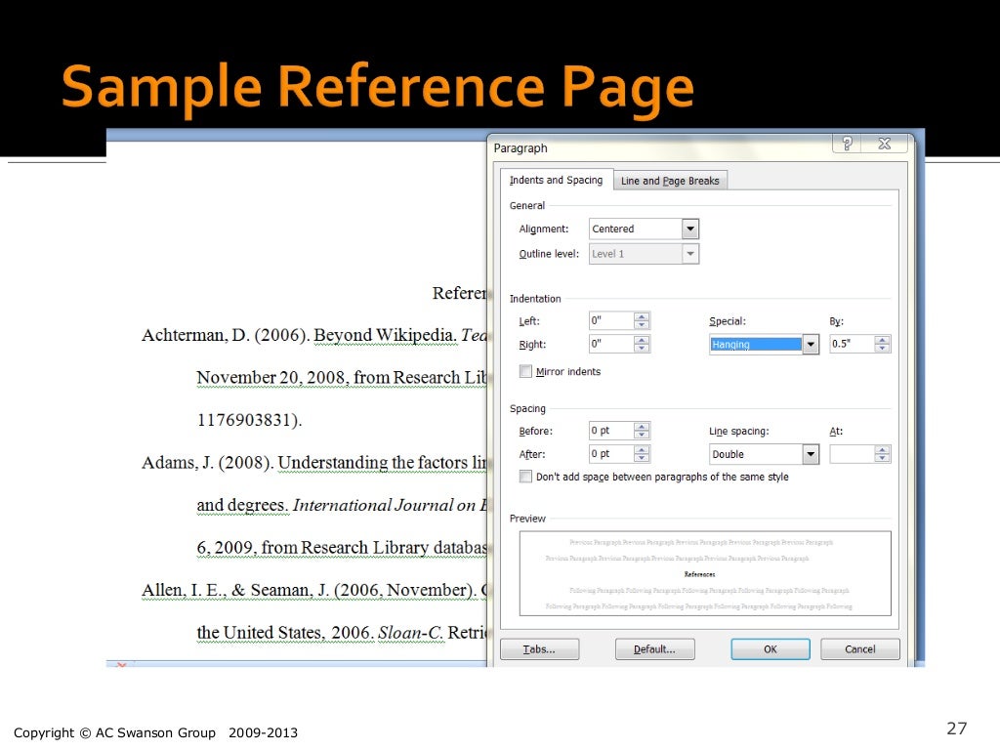Viewport: 1000px width, 750px height.
Task: Increase Before spacing with up arrow
Action: point(642,426)
